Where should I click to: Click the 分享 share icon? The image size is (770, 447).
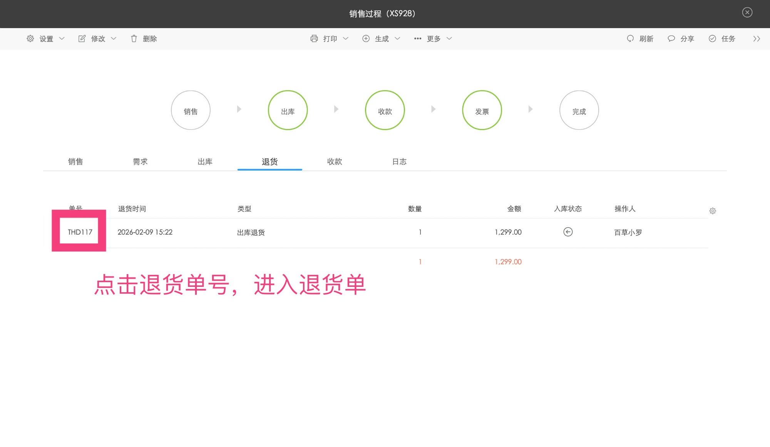671,39
